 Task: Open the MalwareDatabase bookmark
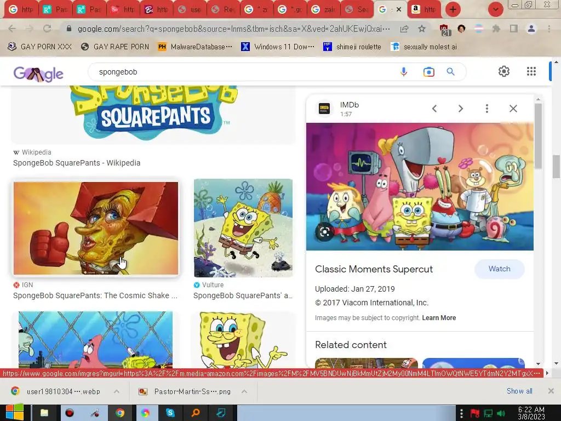coord(196,47)
